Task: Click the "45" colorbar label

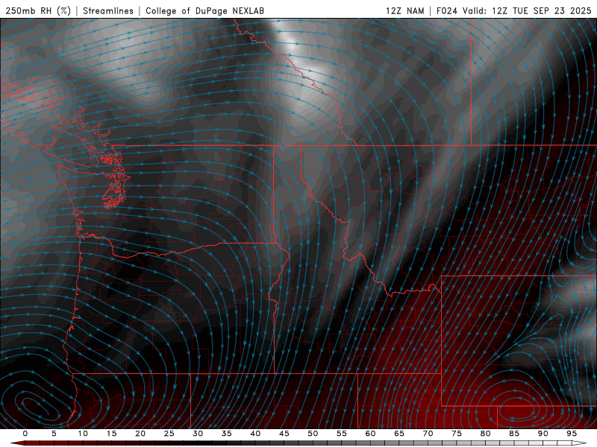Action: click(x=284, y=434)
